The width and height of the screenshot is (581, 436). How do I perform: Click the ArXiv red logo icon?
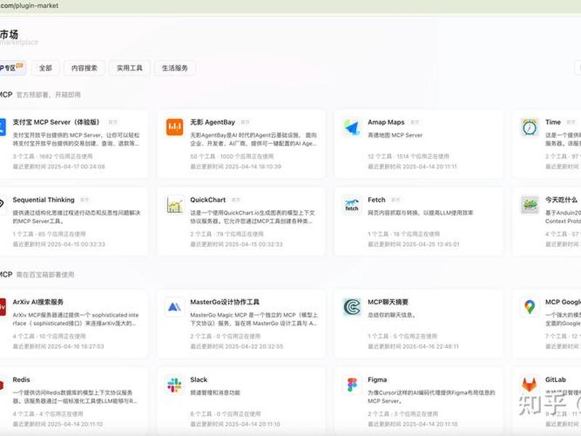tap(2, 307)
